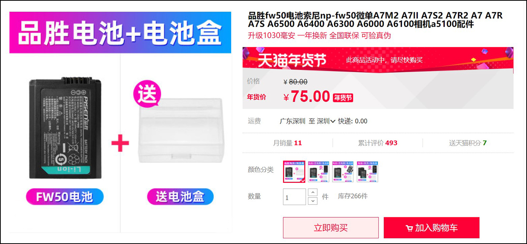Click the 天猫年货节 banner logo
The image size is (527, 244).
click(x=292, y=60)
